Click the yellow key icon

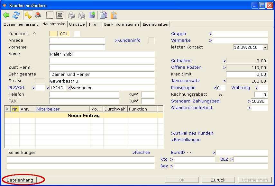click(x=28, y=15)
